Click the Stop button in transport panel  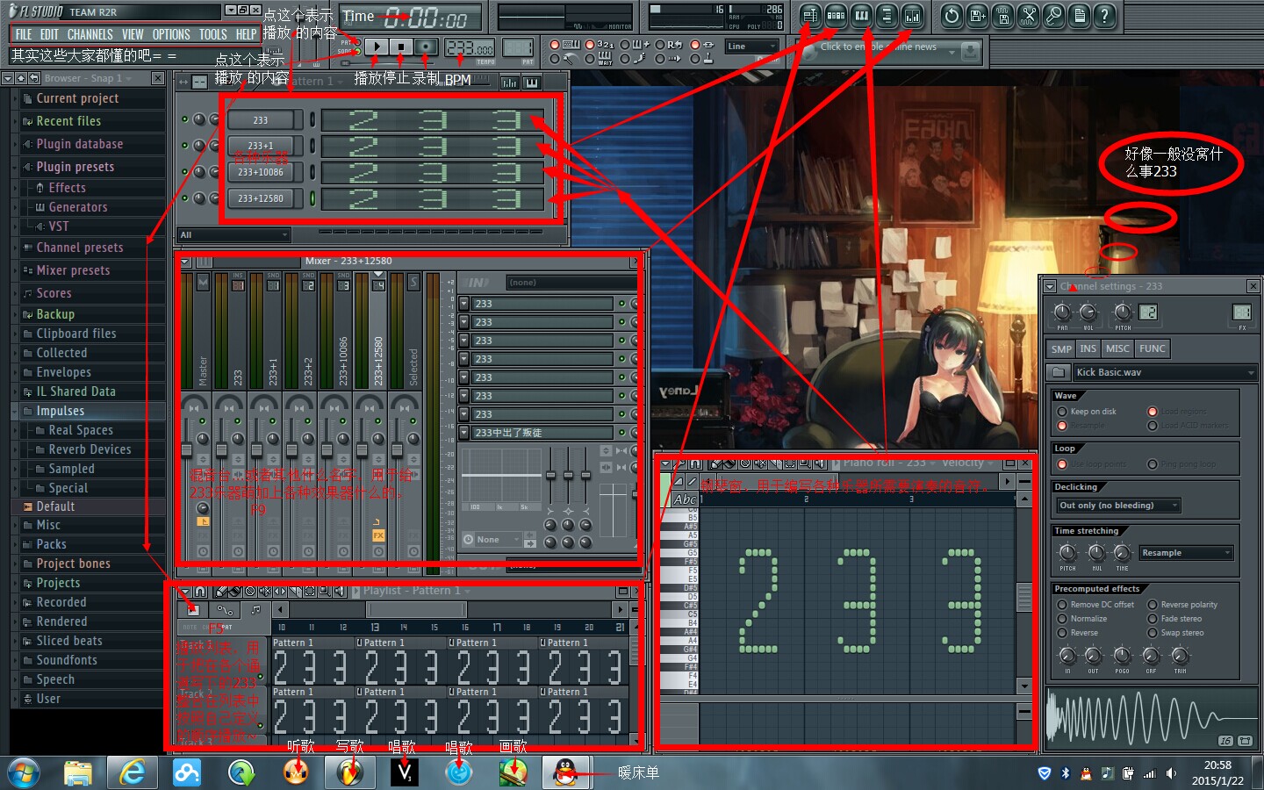pos(400,47)
